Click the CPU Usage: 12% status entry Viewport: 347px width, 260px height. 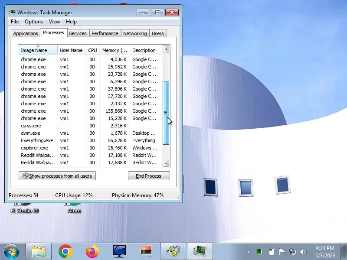point(74,195)
